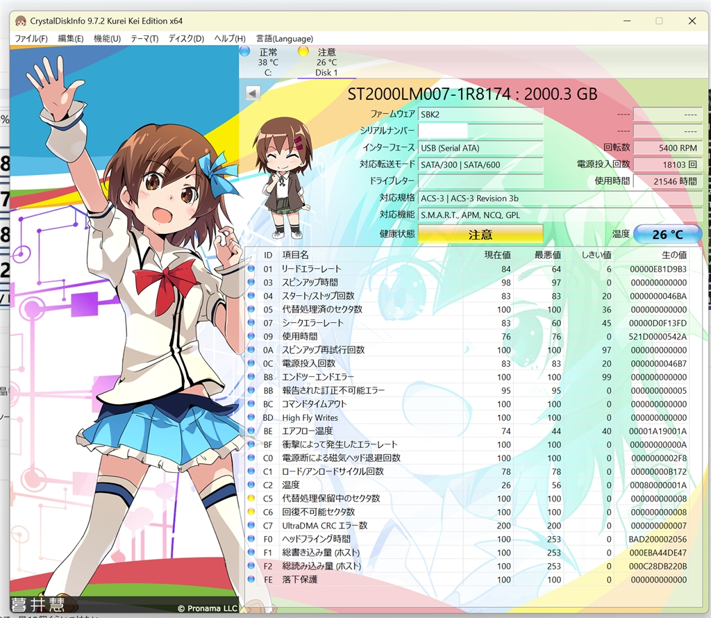This screenshot has width=711, height=618.
Task: Click raw value 000EBA44DE47
Action: click(x=658, y=552)
